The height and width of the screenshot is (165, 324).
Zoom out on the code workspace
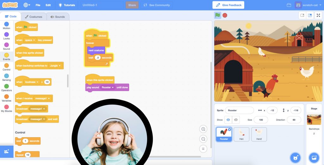coord(203,139)
